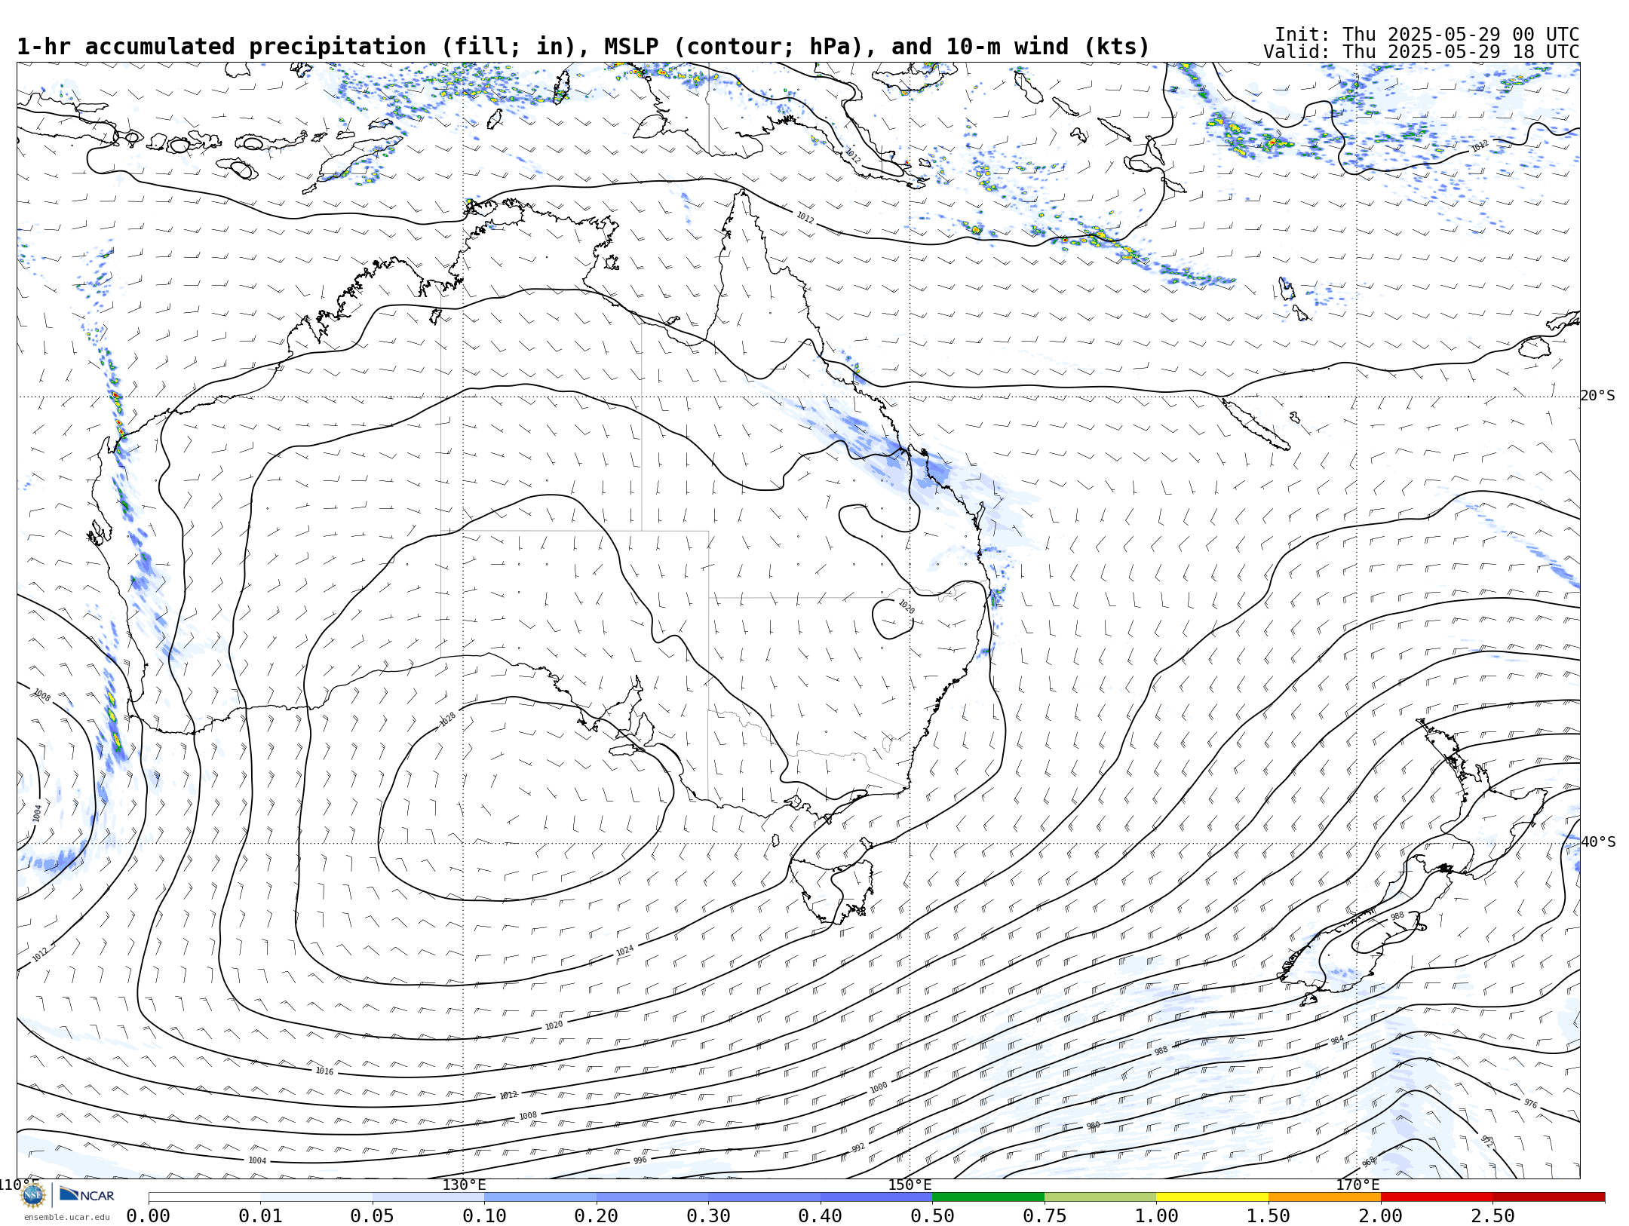
Task: Click the 972 hPa contour label
Action: click(x=1486, y=1142)
